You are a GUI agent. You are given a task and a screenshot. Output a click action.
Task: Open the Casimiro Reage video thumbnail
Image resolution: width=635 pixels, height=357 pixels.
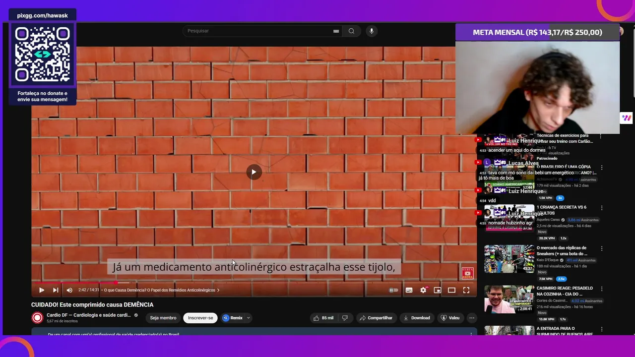point(509,299)
